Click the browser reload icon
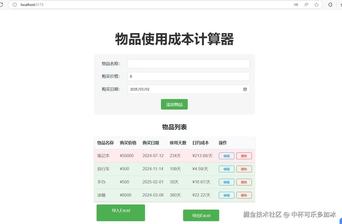Screen dimensions: 342x224 pyautogui.click(x=2, y=5)
